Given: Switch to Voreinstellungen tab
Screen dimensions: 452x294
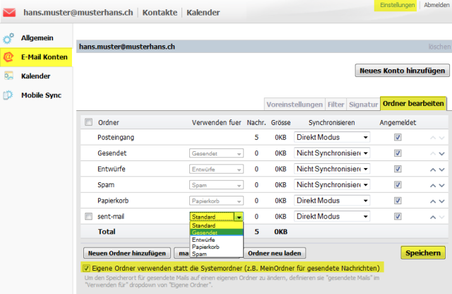Looking at the screenshot, I should tap(295, 105).
